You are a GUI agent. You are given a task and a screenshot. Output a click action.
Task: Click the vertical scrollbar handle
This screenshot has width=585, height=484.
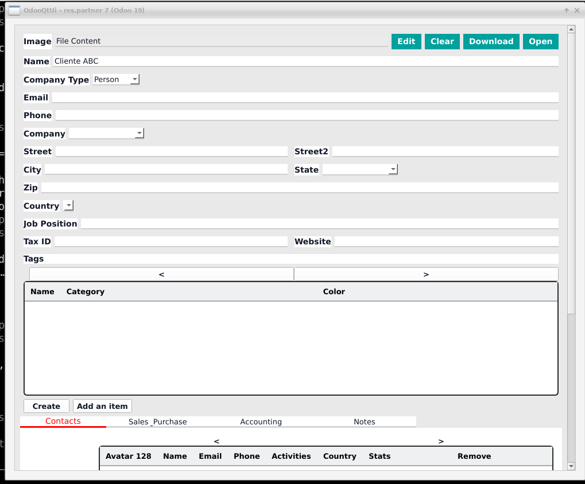(571, 173)
